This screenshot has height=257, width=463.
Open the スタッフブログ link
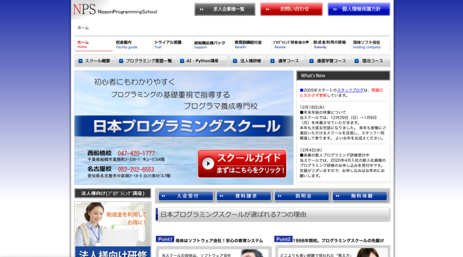350,90
